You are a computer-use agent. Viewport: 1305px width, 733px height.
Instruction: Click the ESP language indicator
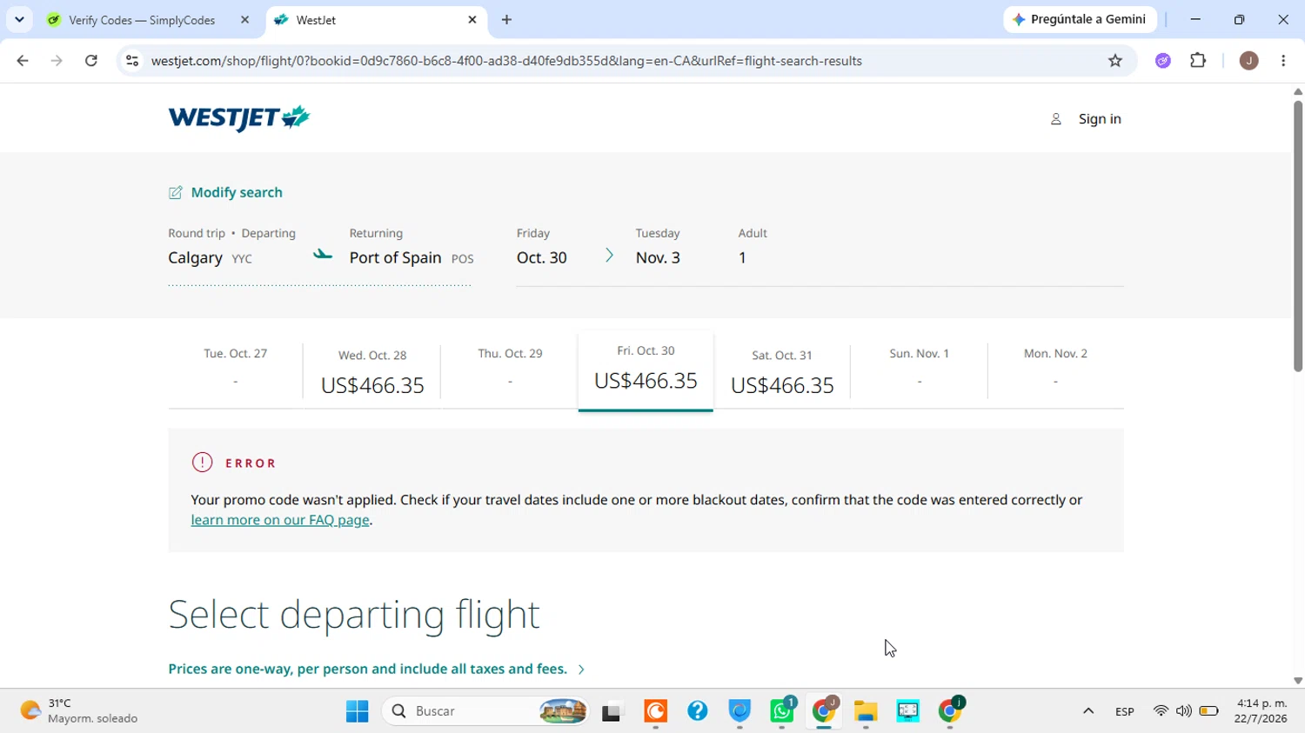(1124, 711)
